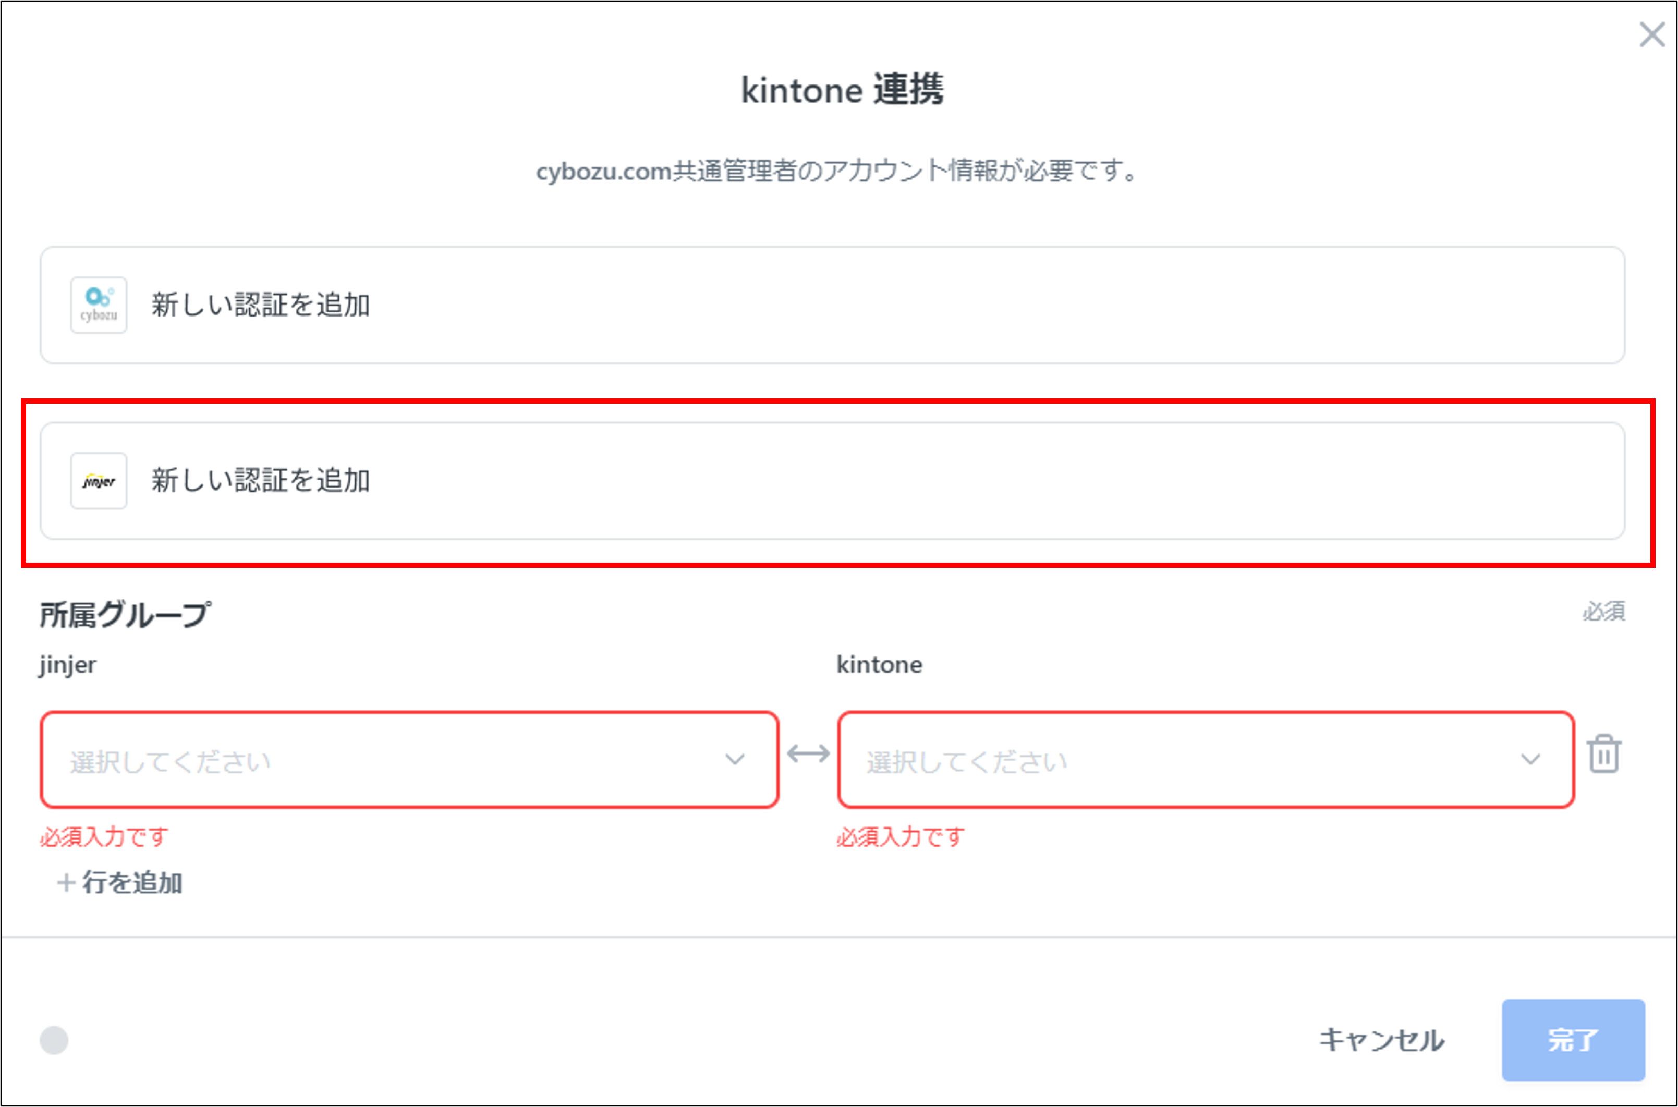1678x1107 pixels.
Task: Click the trash icon to delete mapping row
Action: [x=1604, y=755]
